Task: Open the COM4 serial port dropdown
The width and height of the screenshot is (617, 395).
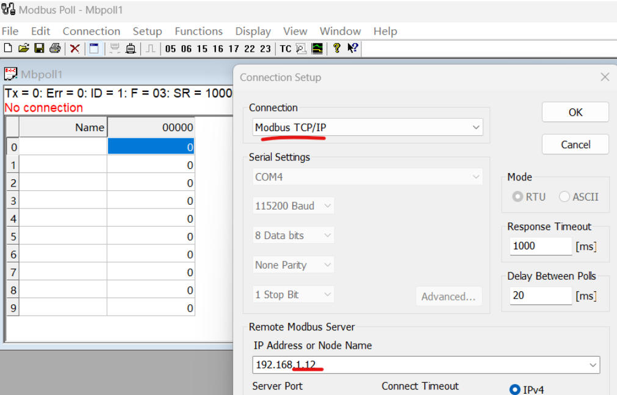Action: [368, 177]
